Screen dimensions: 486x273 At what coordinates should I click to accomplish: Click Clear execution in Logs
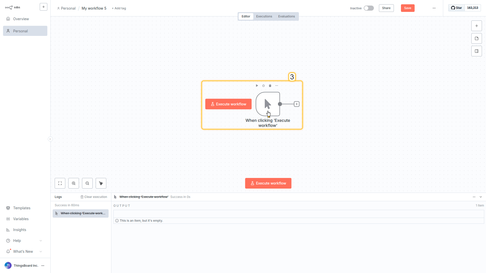click(x=94, y=197)
